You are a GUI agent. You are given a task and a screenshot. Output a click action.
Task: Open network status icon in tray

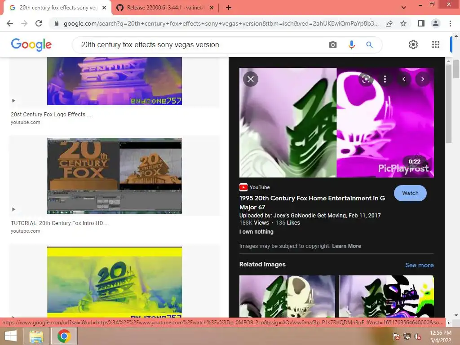pos(407,336)
